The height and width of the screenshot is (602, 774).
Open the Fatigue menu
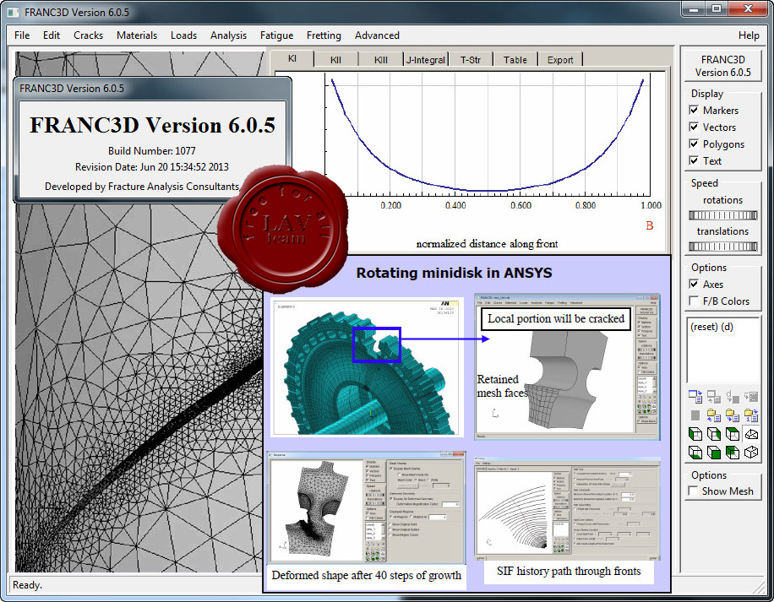click(276, 35)
